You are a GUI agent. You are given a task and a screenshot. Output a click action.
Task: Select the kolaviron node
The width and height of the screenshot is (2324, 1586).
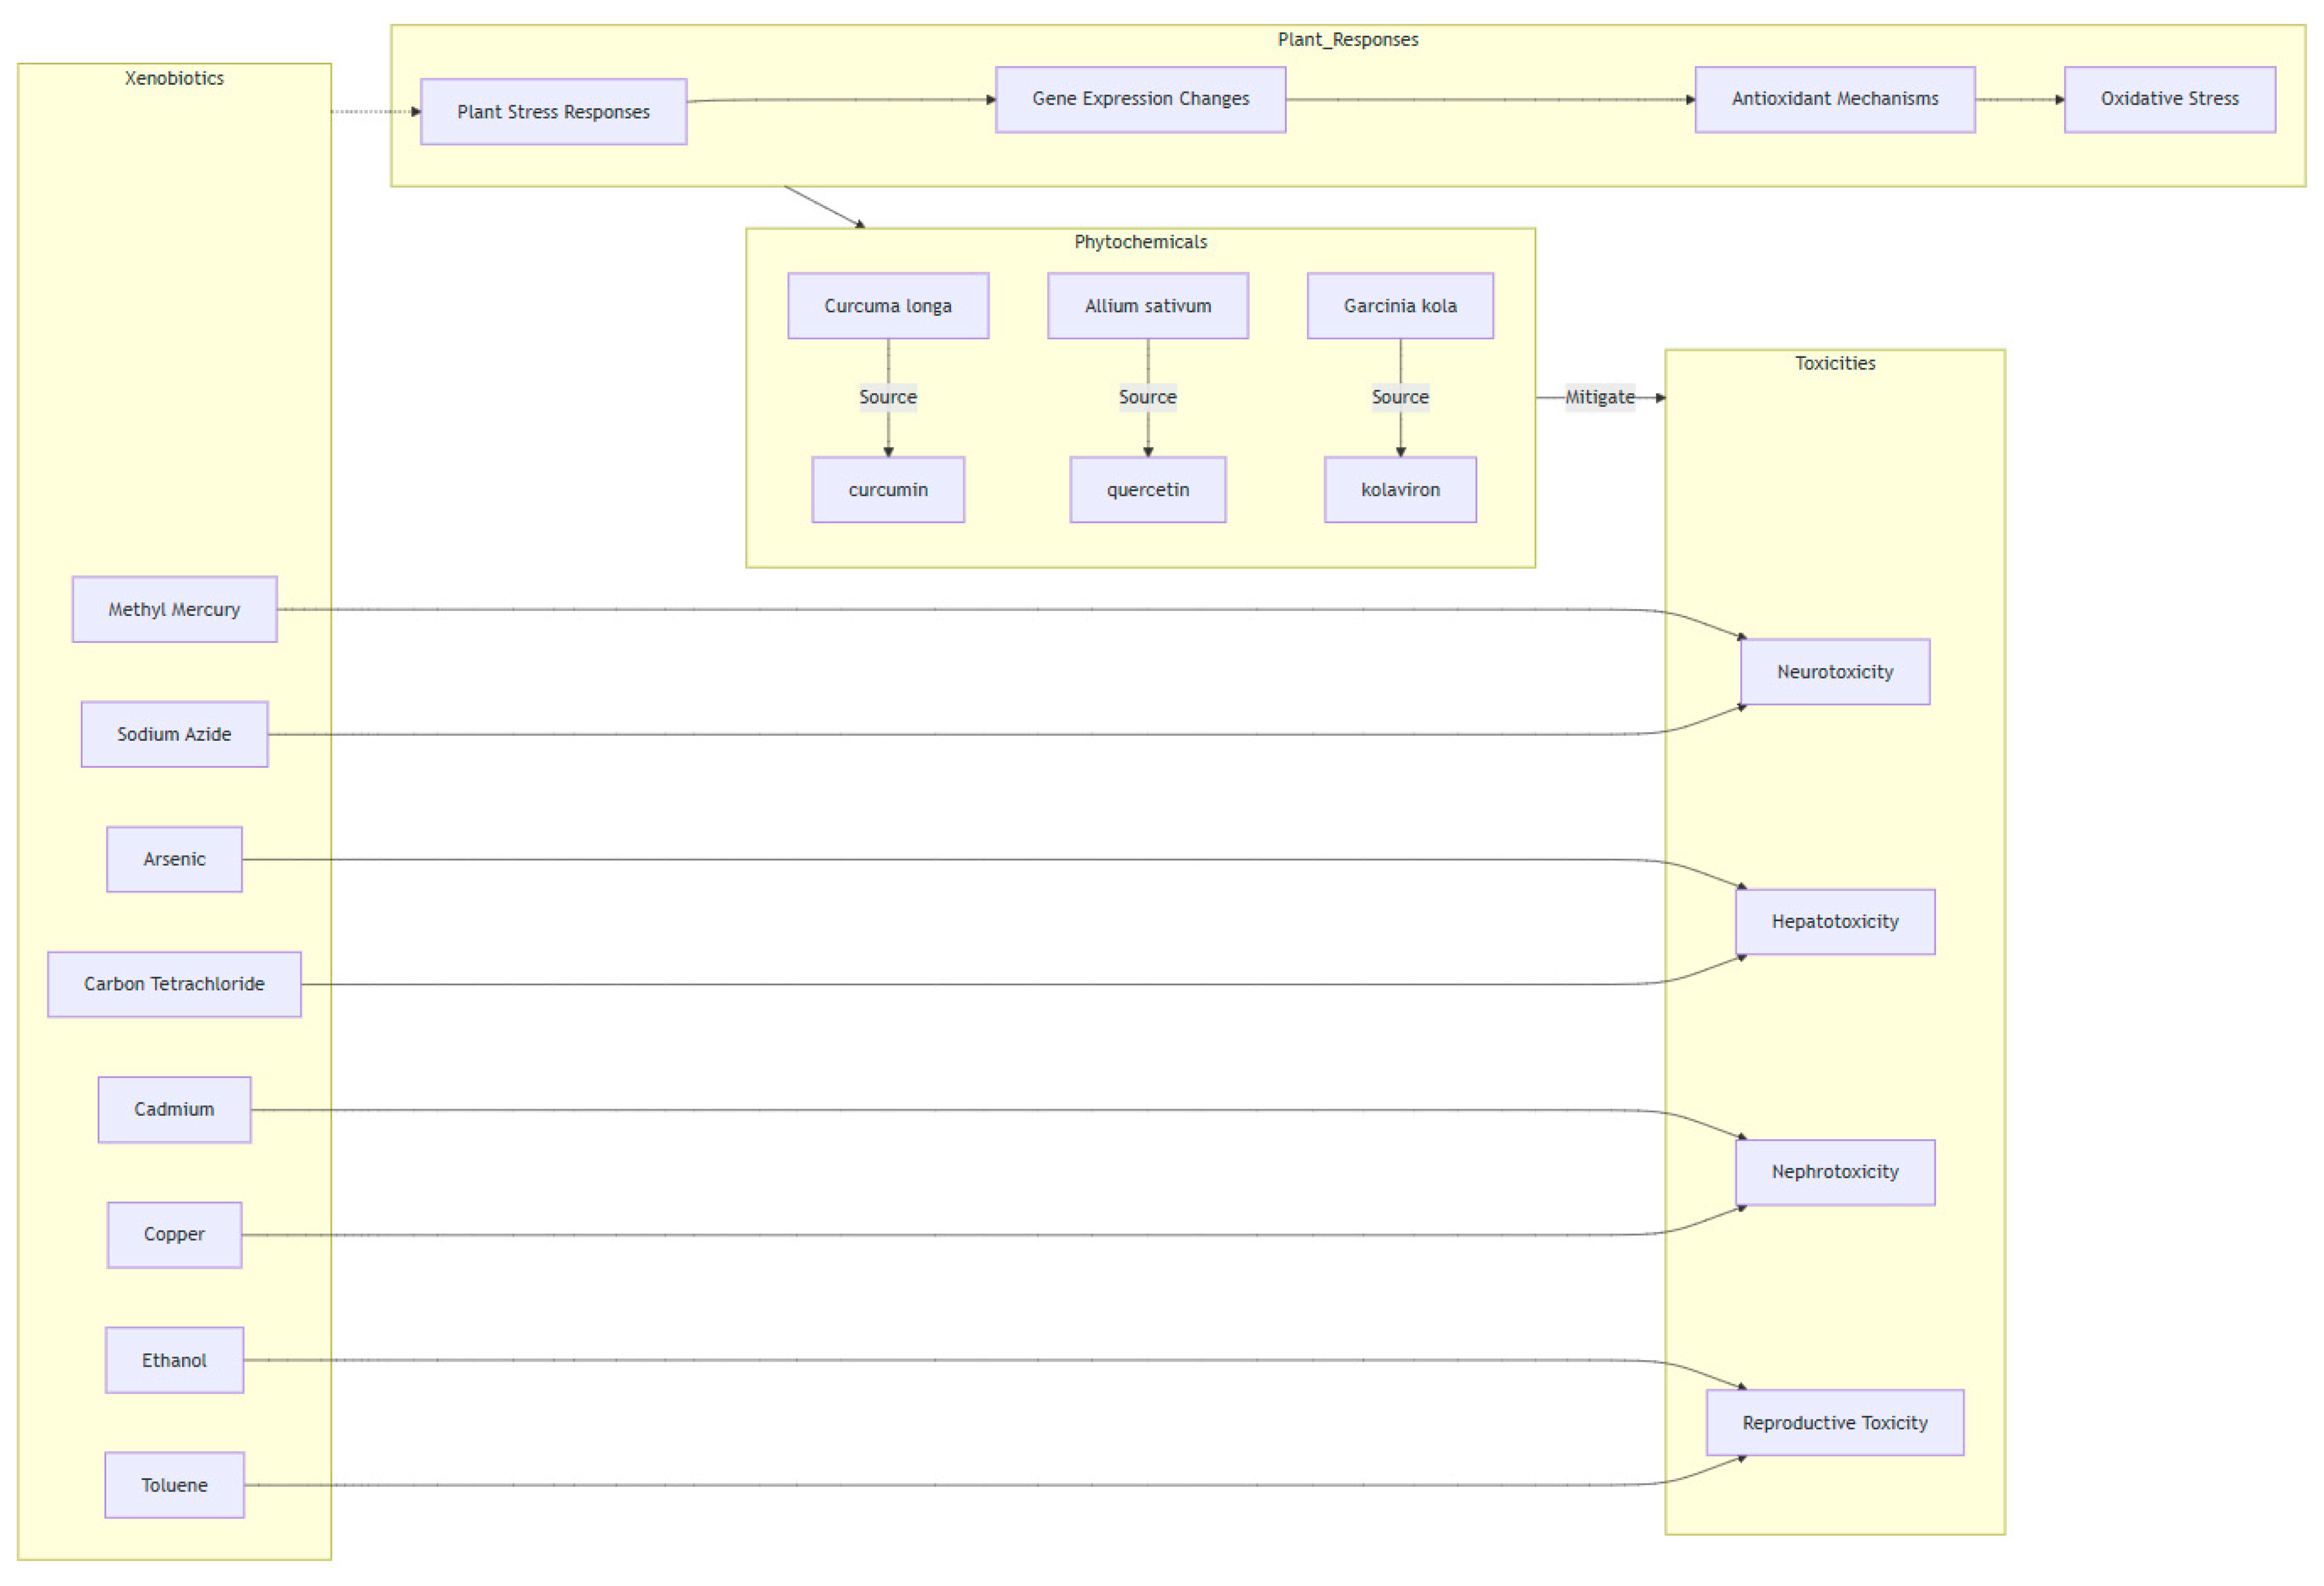1399,490
